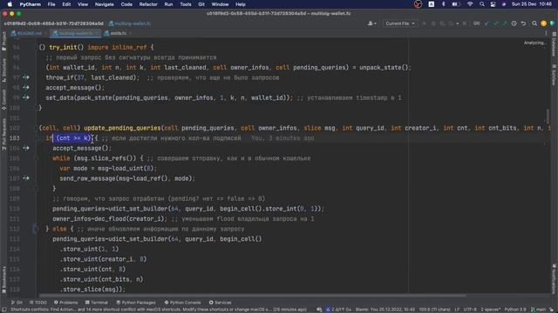Click the Analyzing inspection status widget
Screen dimensions: 558x313
(x=534, y=43)
